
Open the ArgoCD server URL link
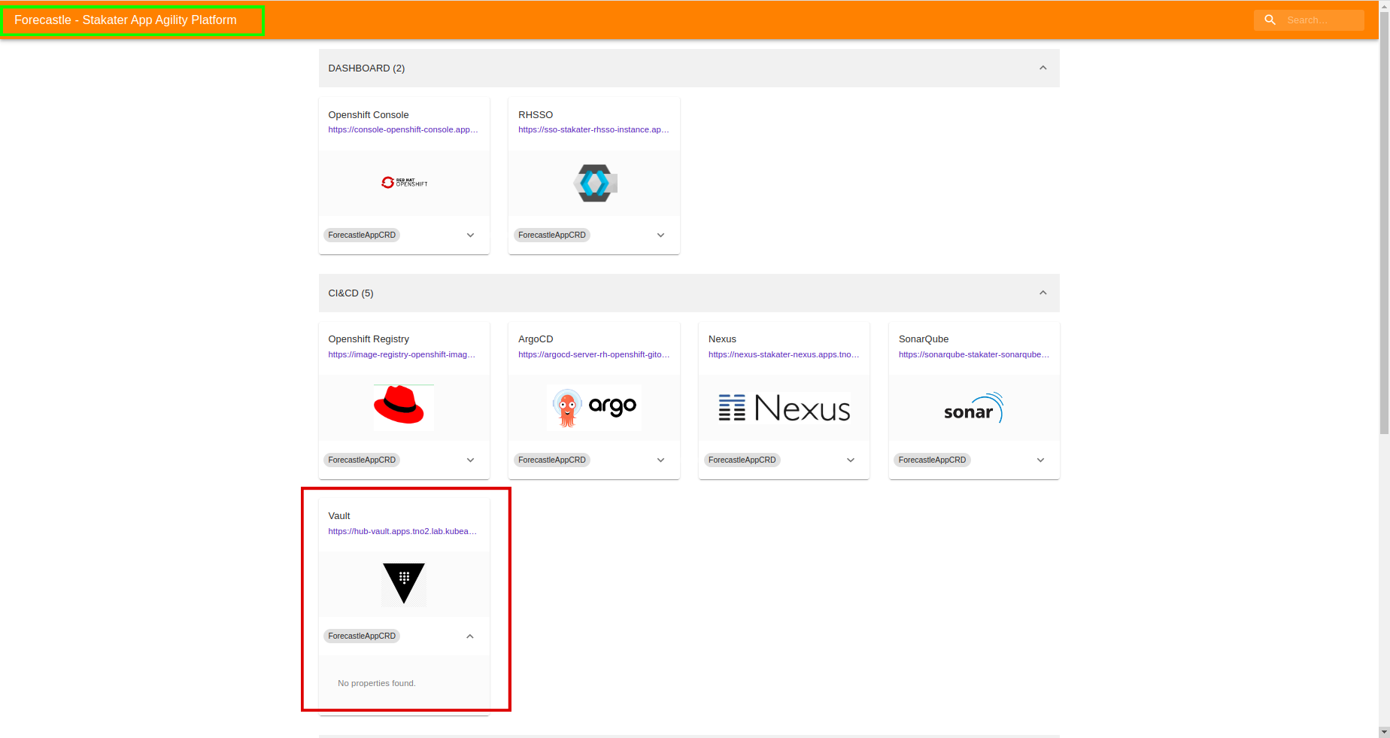click(593, 354)
